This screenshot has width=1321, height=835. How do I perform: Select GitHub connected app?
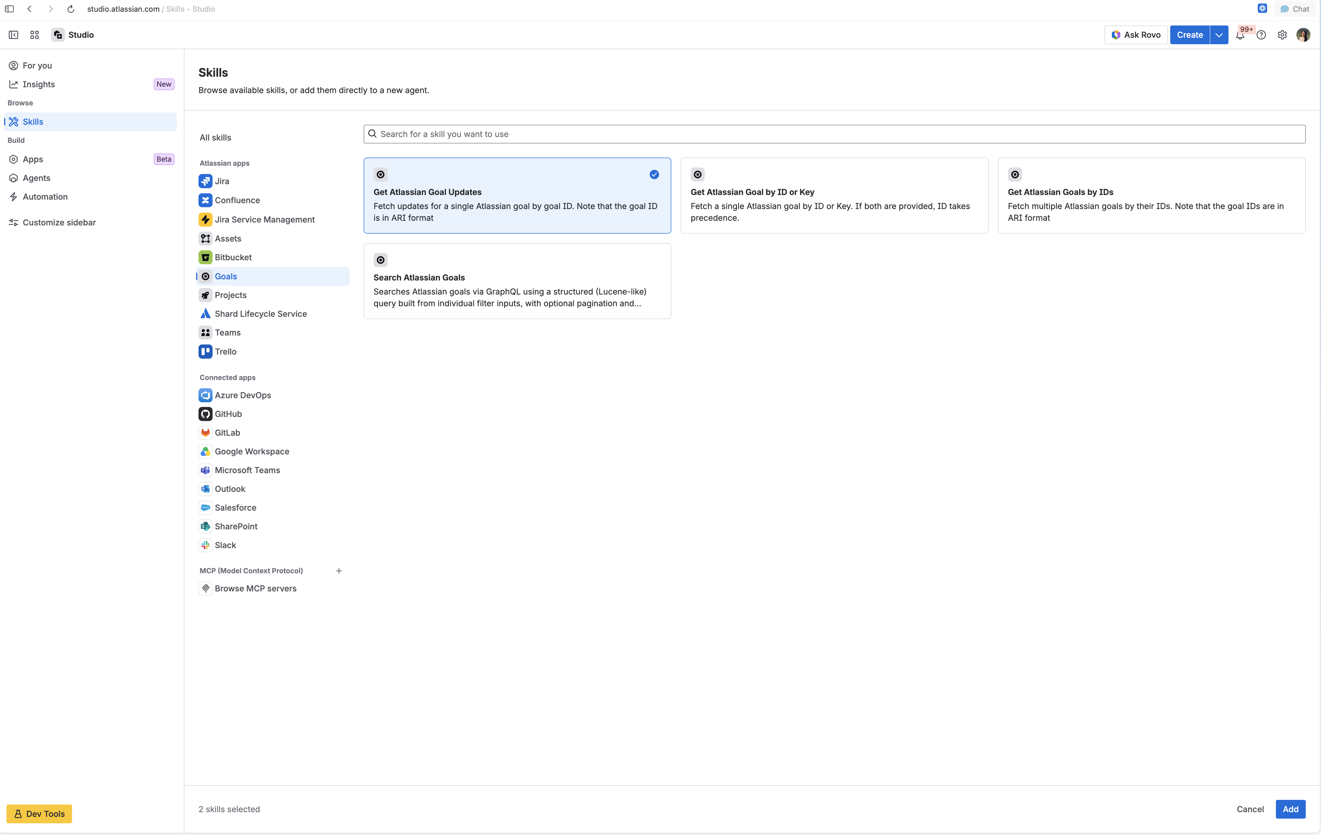pyautogui.click(x=273, y=414)
